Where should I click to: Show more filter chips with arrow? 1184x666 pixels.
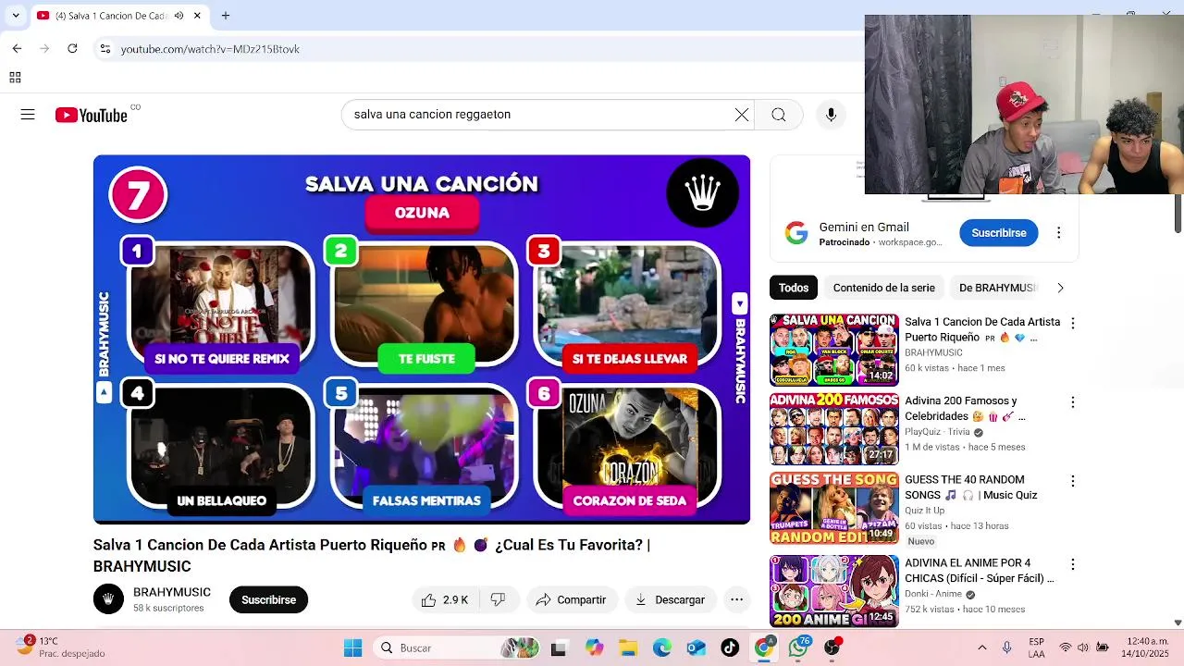1060,288
